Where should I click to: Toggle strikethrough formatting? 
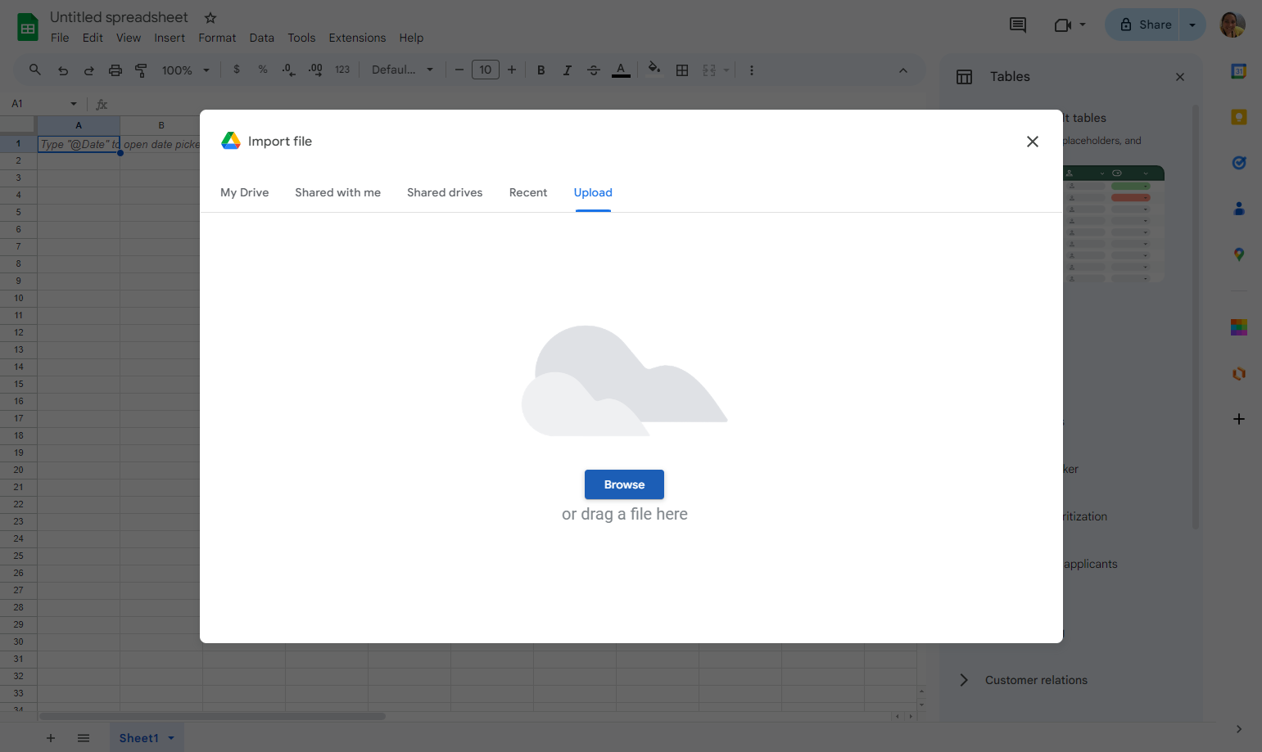click(594, 70)
